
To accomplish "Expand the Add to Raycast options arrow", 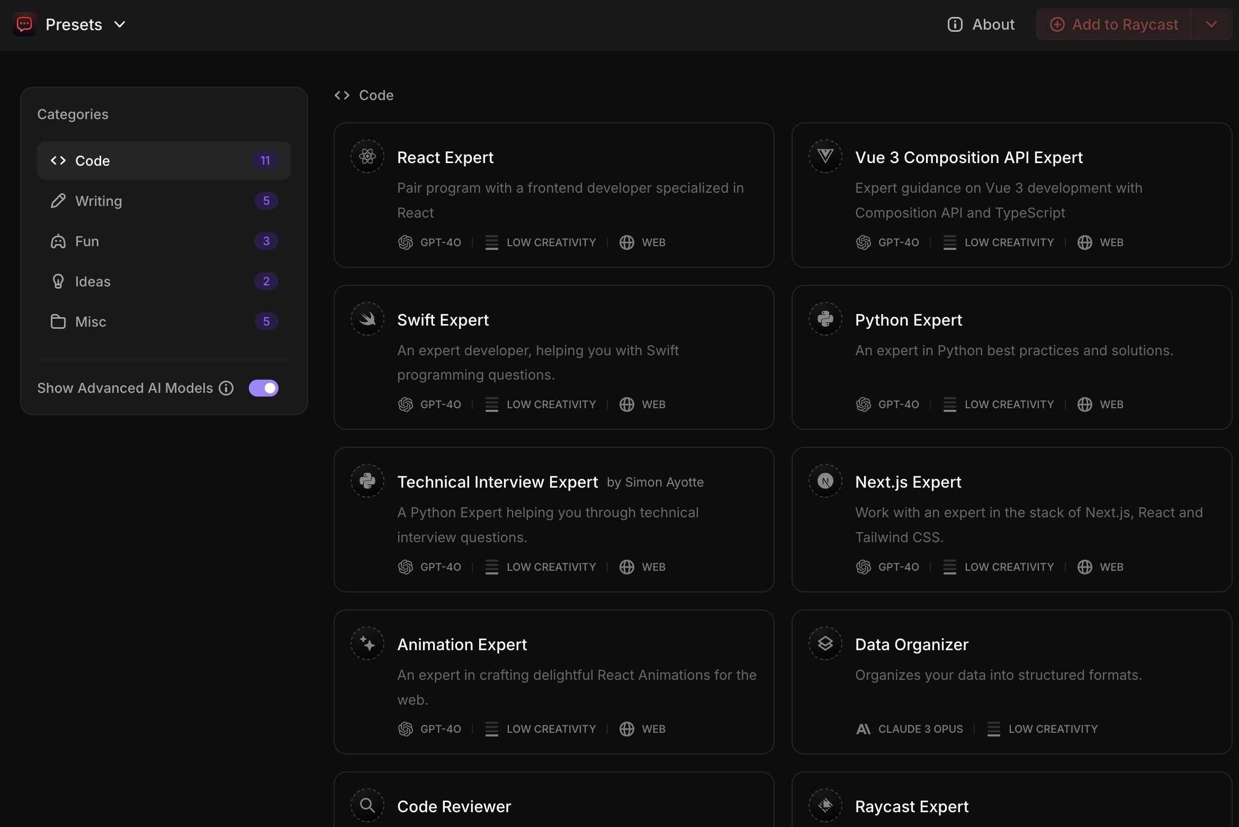I will point(1211,24).
